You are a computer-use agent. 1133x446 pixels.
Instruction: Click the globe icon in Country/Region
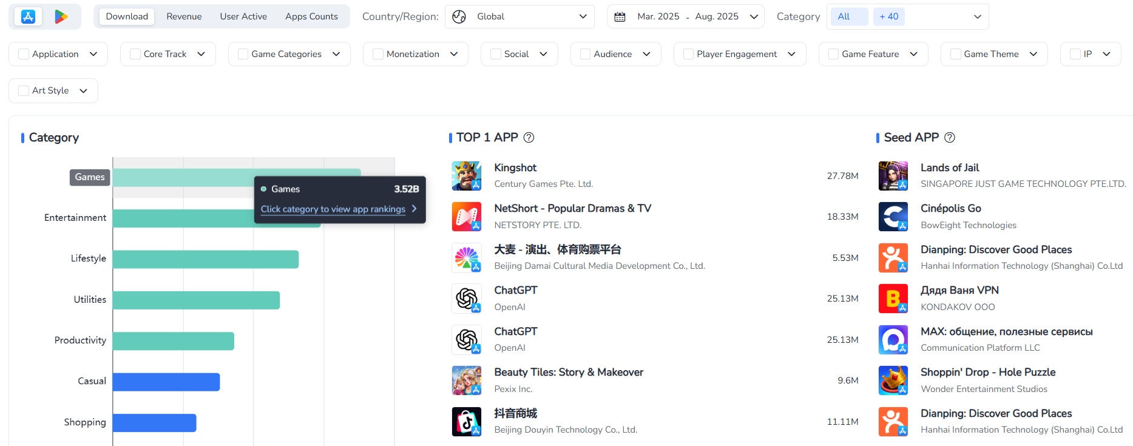[x=459, y=16]
